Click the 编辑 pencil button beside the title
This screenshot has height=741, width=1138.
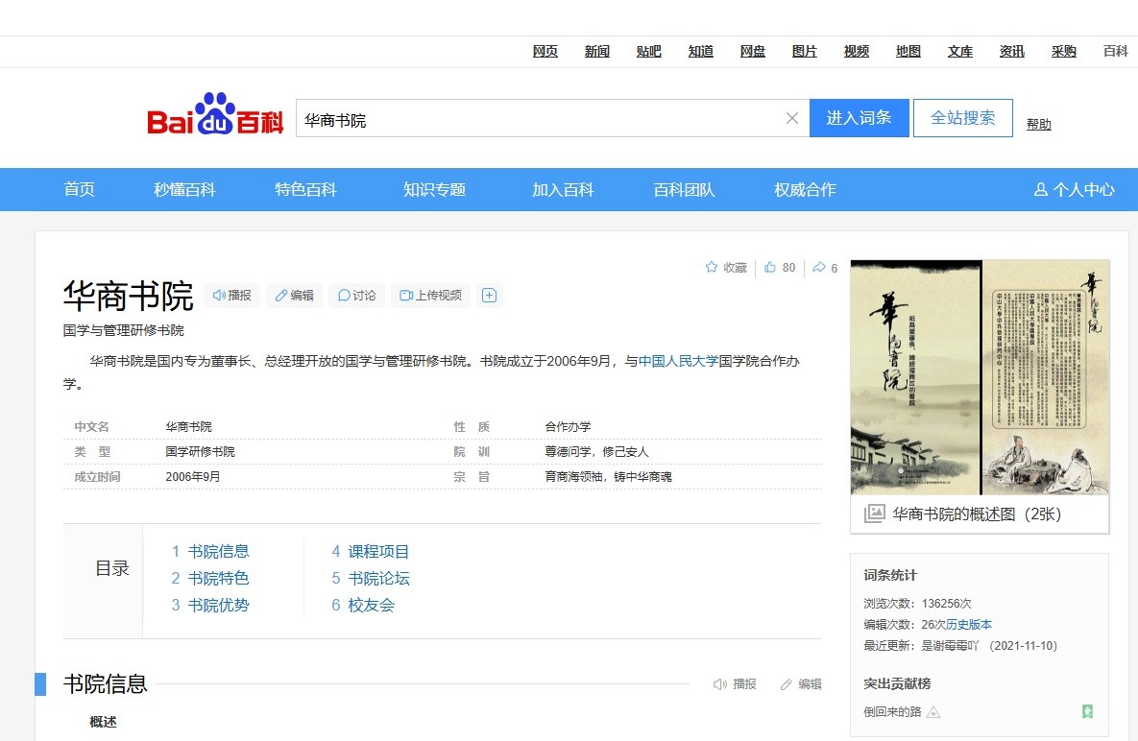click(x=294, y=296)
